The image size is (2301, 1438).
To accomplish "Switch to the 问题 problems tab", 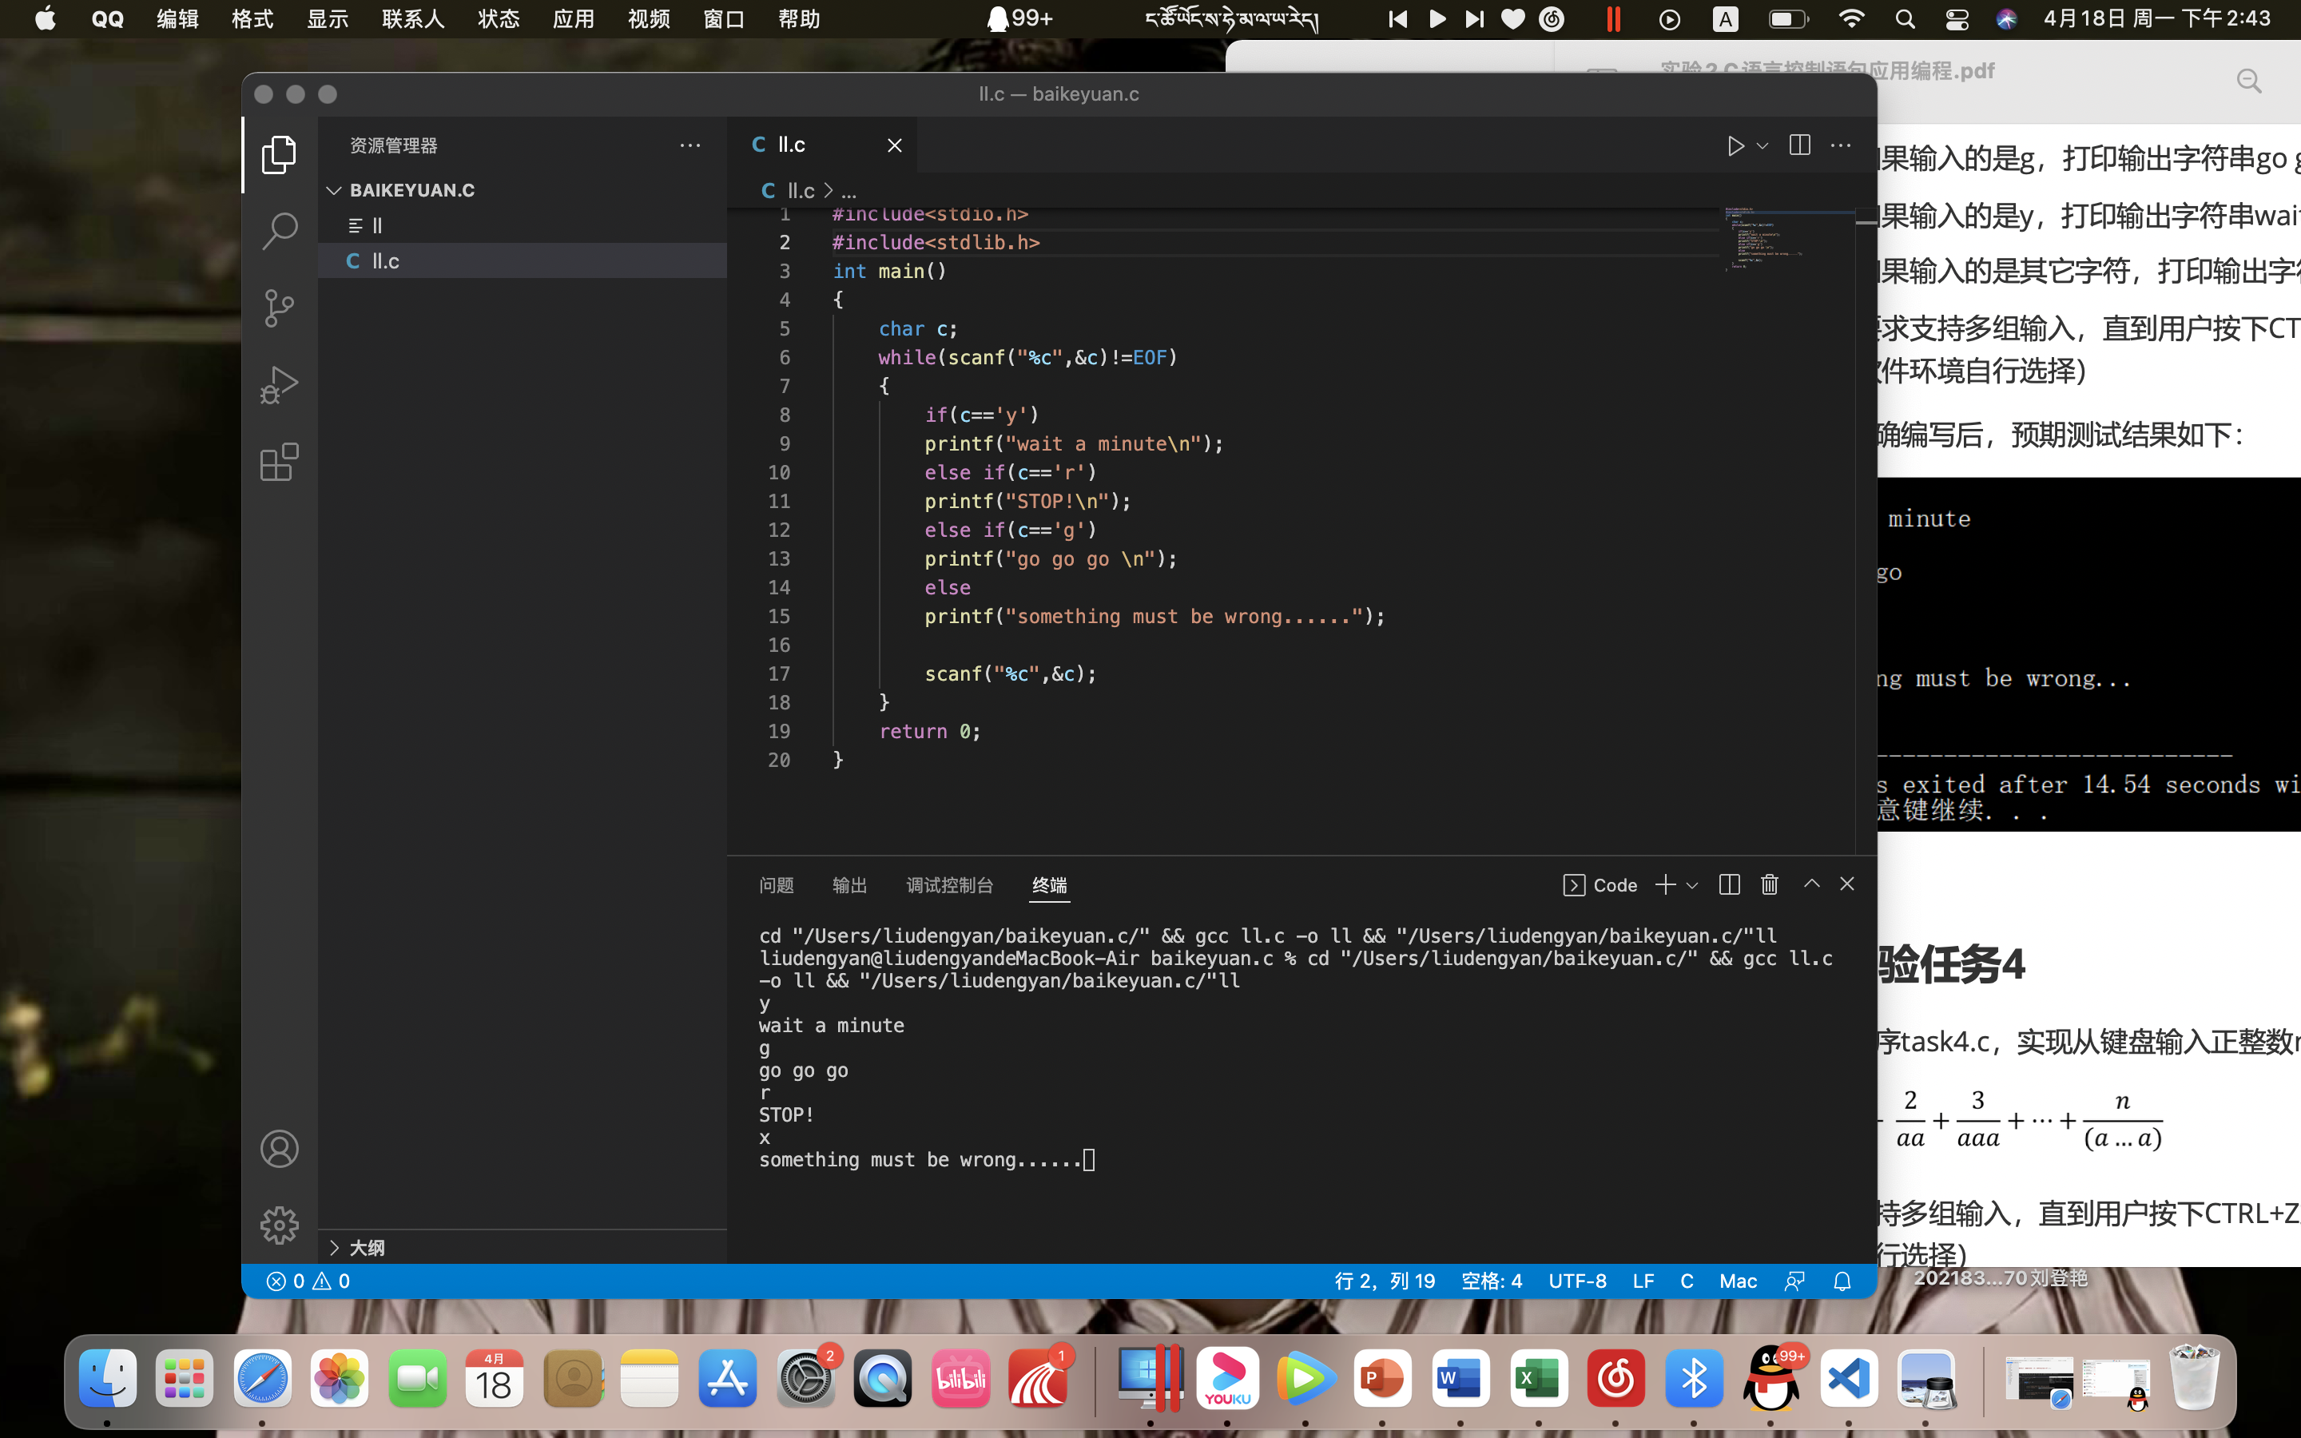I will pyautogui.click(x=776, y=884).
